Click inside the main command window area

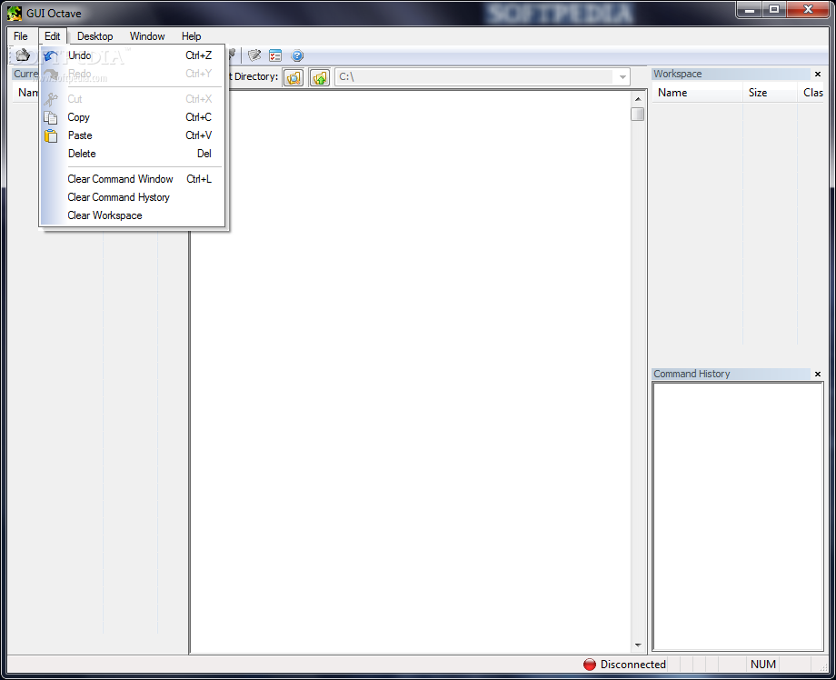(x=411, y=371)
